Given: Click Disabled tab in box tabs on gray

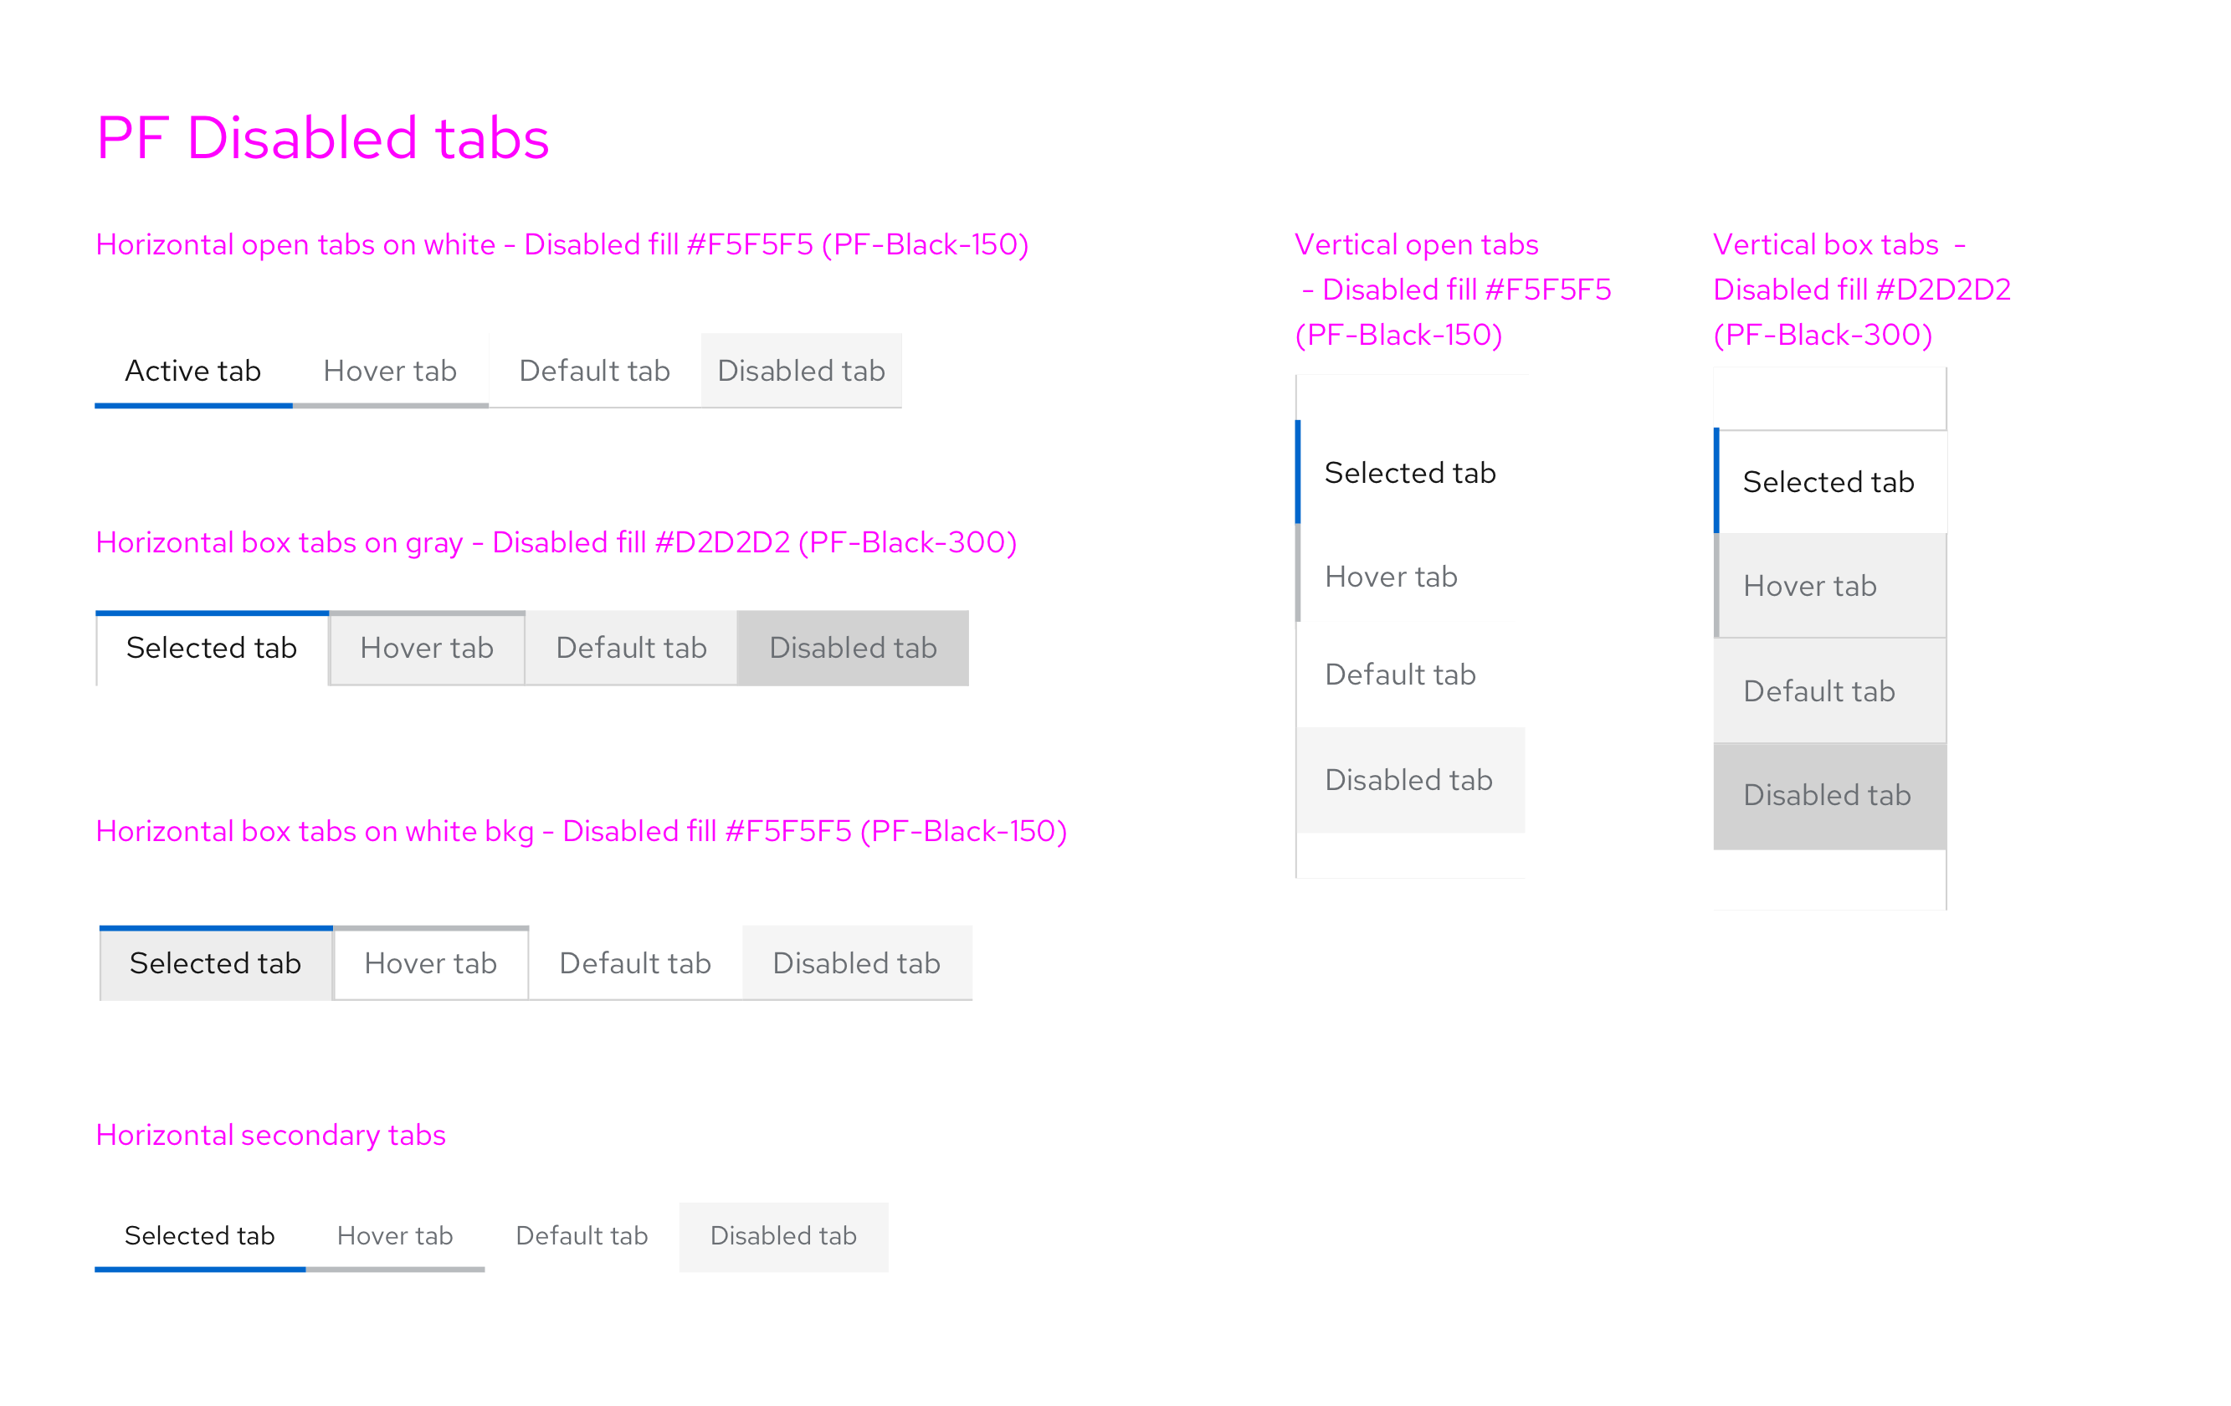Looking at the screenshot, I should [x=853, y=648].
